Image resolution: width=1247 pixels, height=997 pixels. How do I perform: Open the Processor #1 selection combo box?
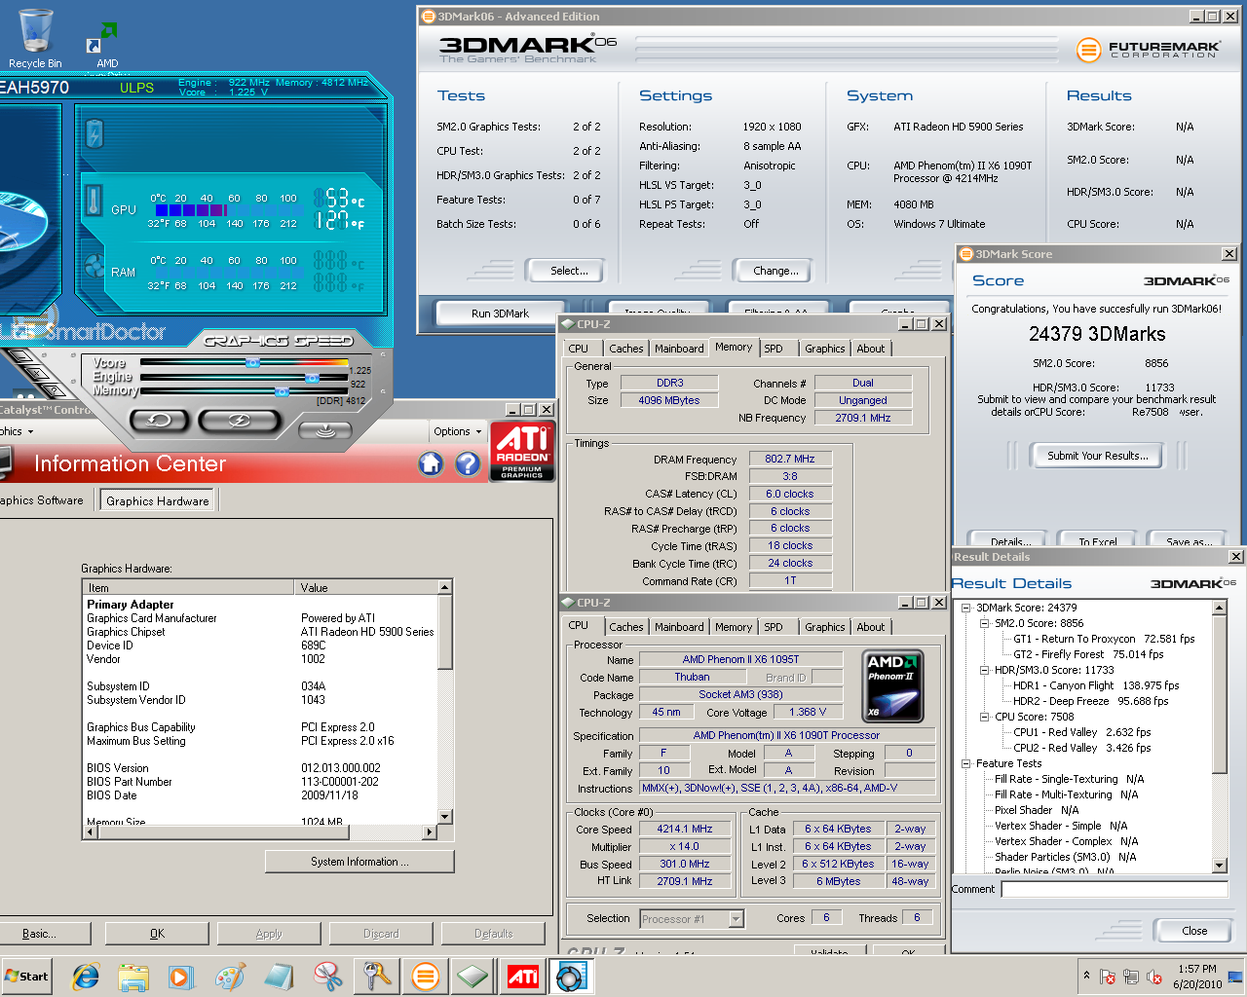click(692, 918)
